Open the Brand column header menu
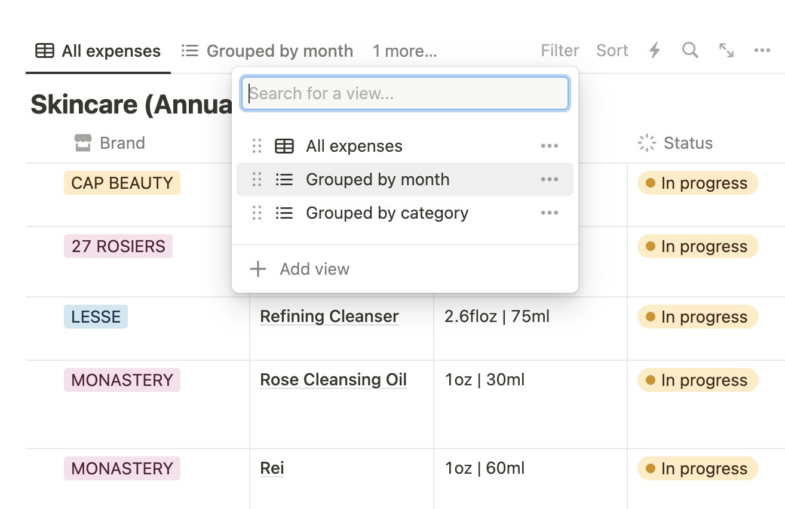Image resolution: width=785 pixels, height=509 pixels. tap(122, 143)
